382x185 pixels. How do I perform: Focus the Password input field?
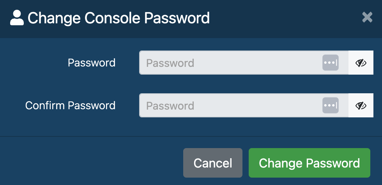244,63
